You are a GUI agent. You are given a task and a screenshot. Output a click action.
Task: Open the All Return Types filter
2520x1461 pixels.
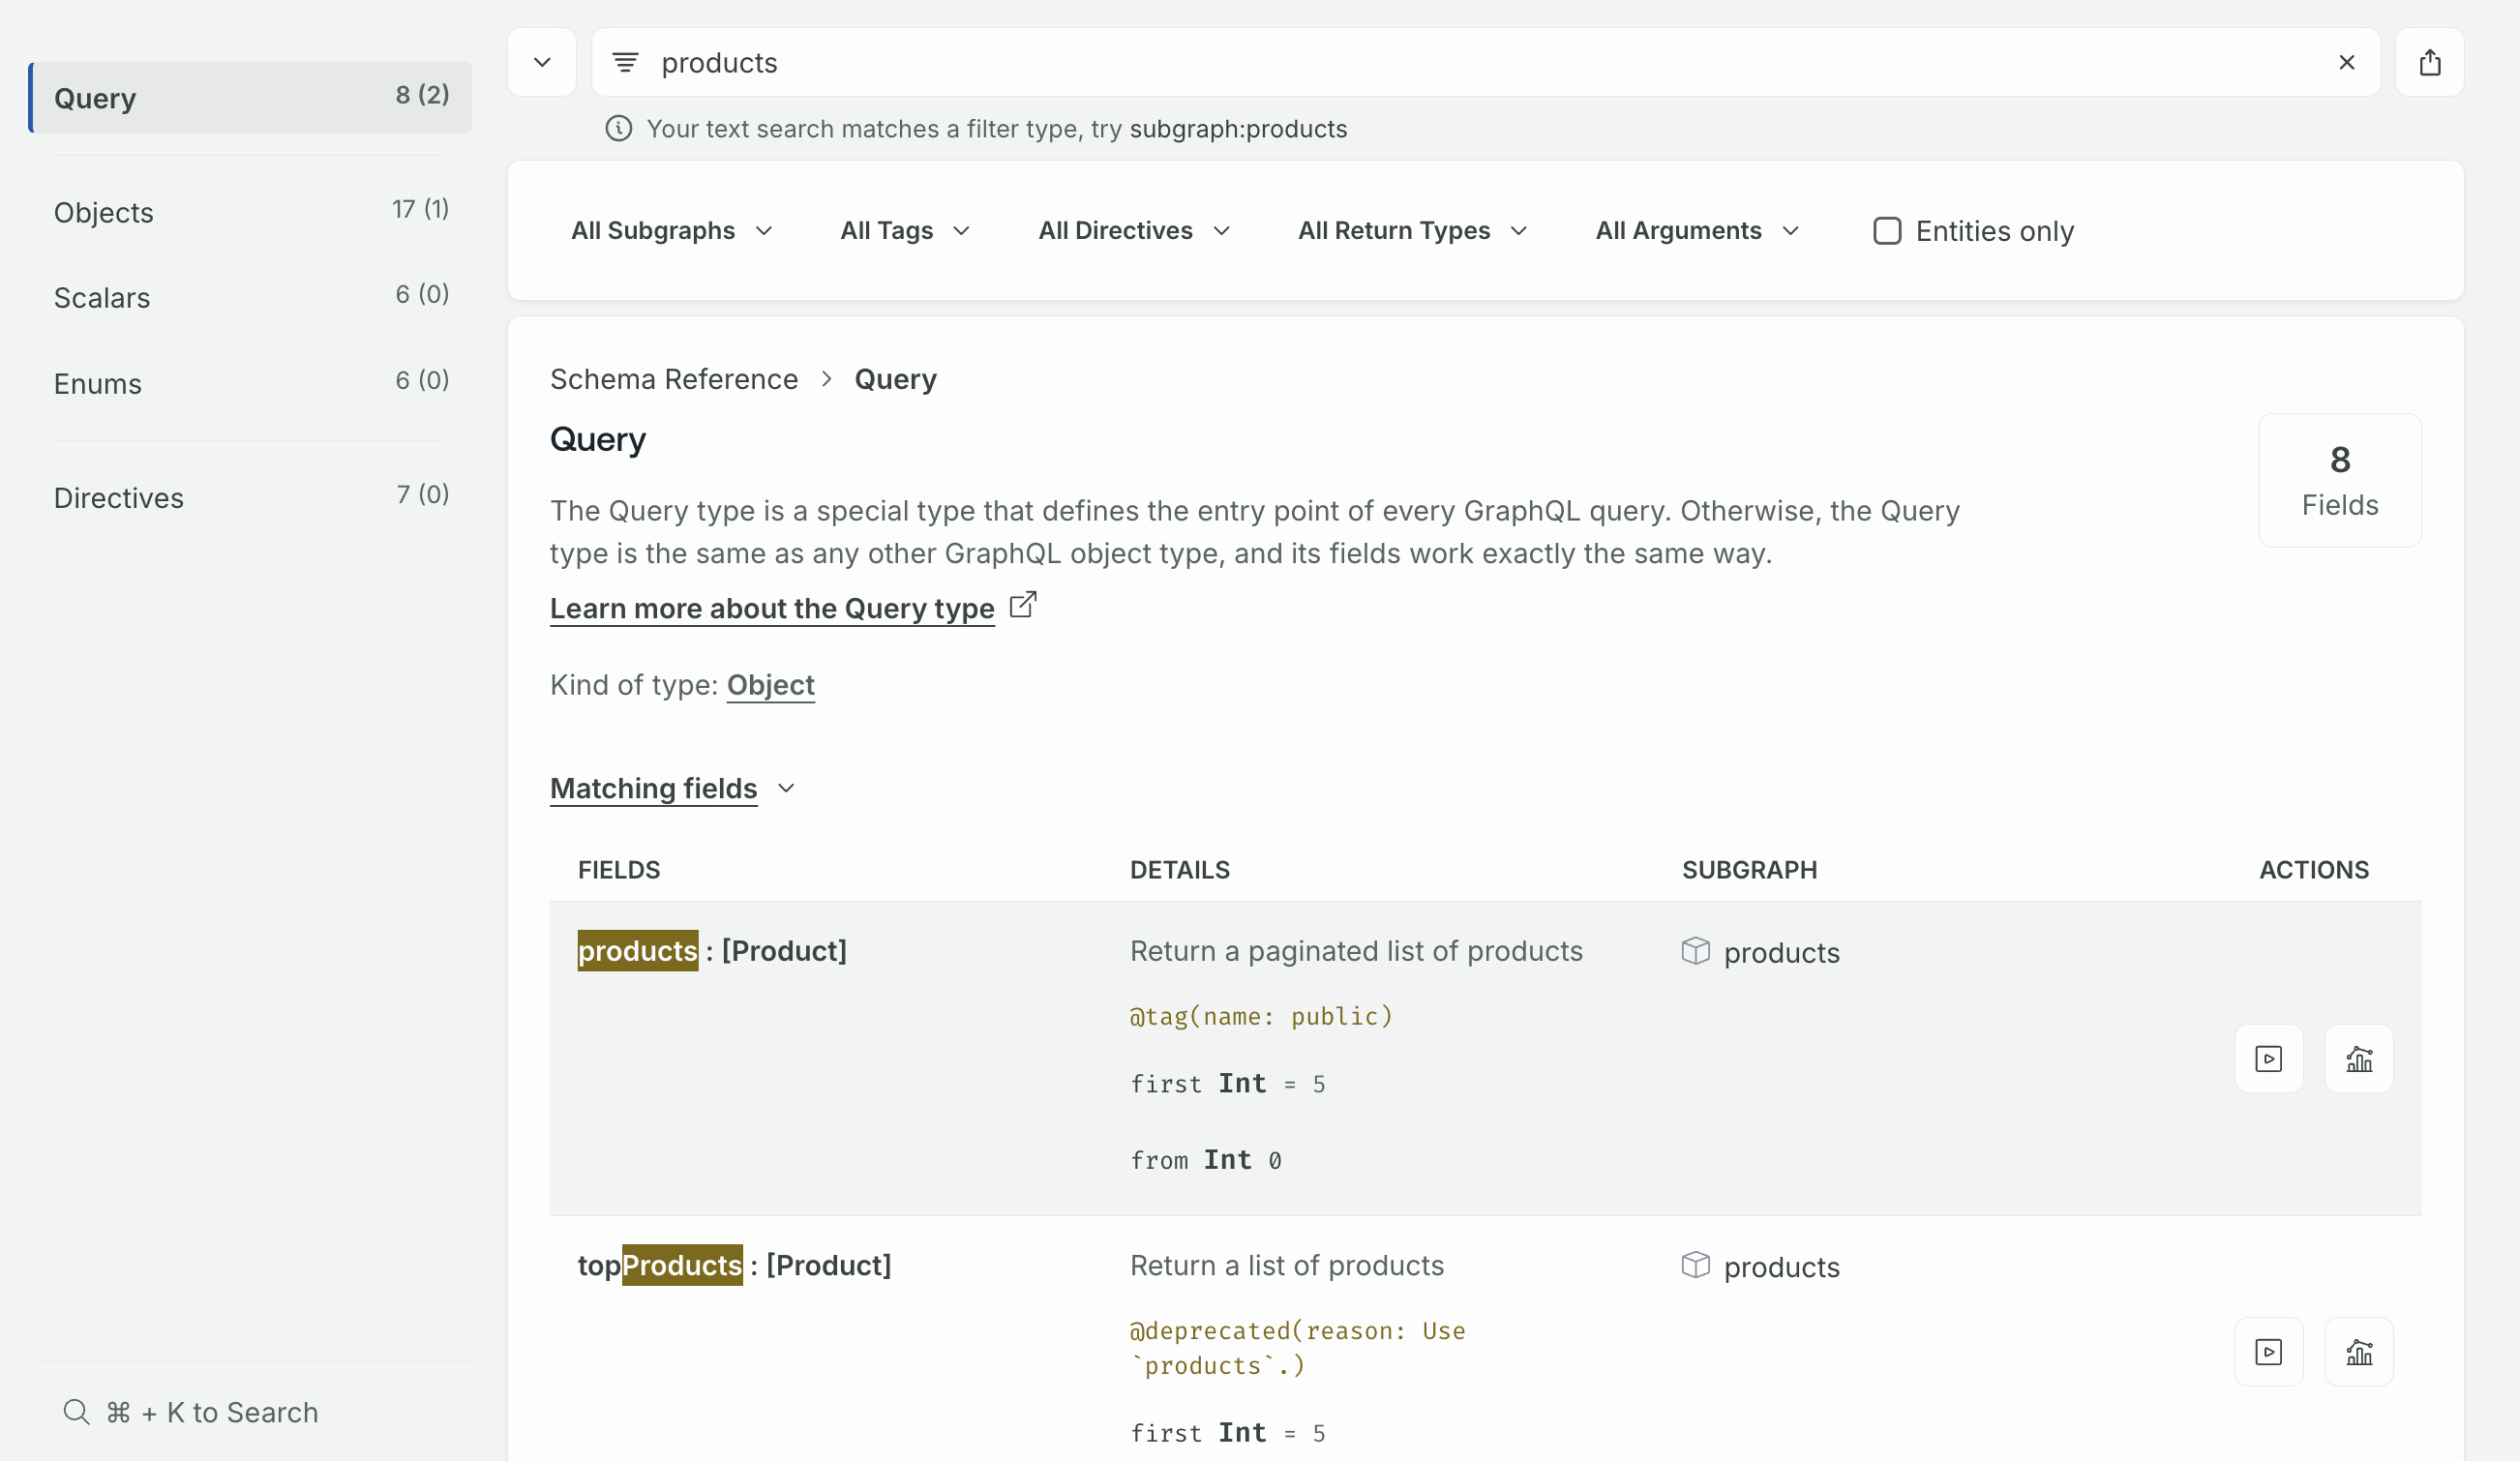tap(1412, 231)
